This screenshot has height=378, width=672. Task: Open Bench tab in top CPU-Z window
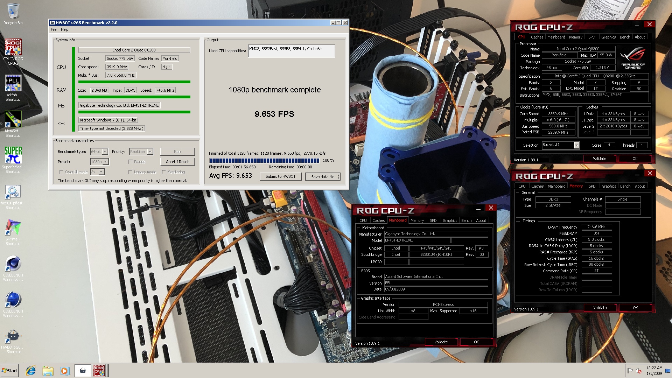point(625,37)
